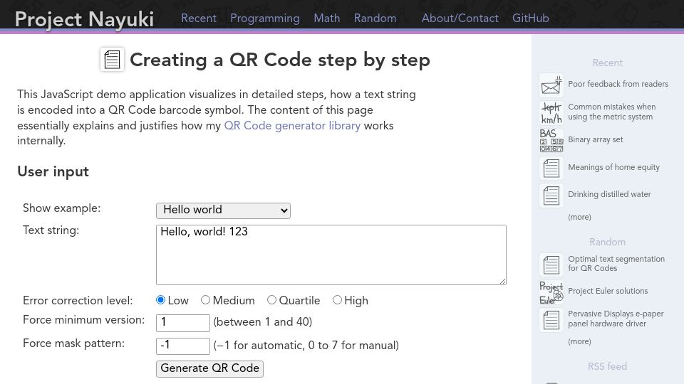Open the Recent menu in the header
Screen dimensions: 684x384
199,18
